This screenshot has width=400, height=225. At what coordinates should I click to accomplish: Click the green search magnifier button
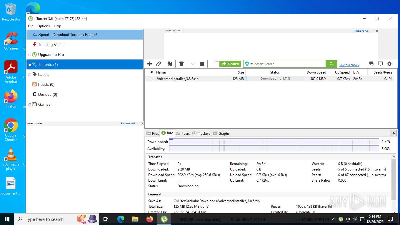331,64
